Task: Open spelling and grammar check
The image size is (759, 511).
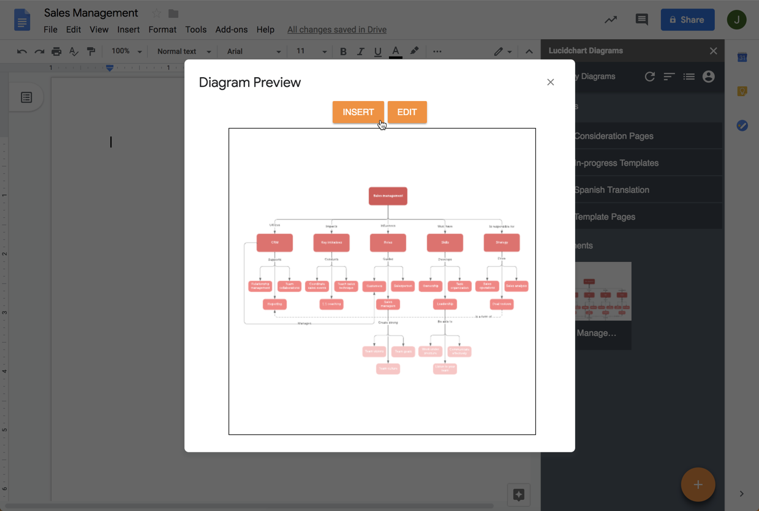Action: coord(74,51)
